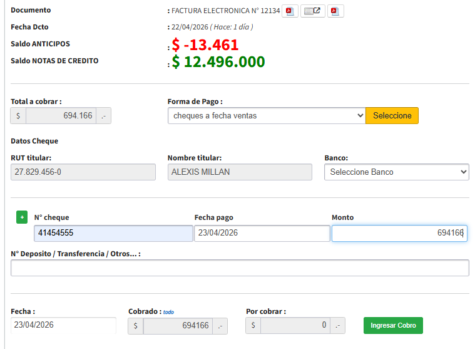475x349 pixels.
Task: Click the ".-" suffix beside Total a cobrar
Action: tap(103, 116)
